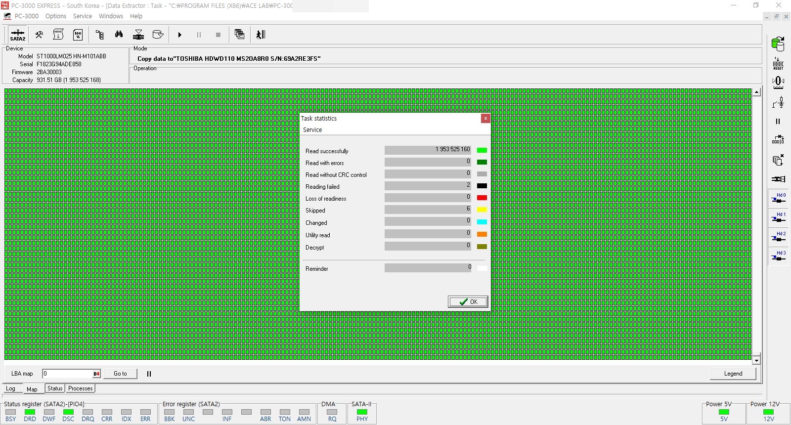Click the RESET counter sidebar icon

pyautogui.click(x=778, y=64)
